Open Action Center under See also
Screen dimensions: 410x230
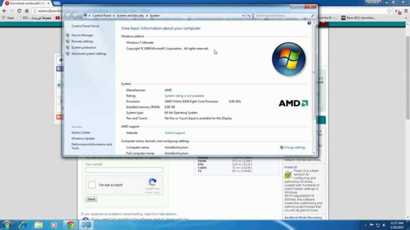81,133
